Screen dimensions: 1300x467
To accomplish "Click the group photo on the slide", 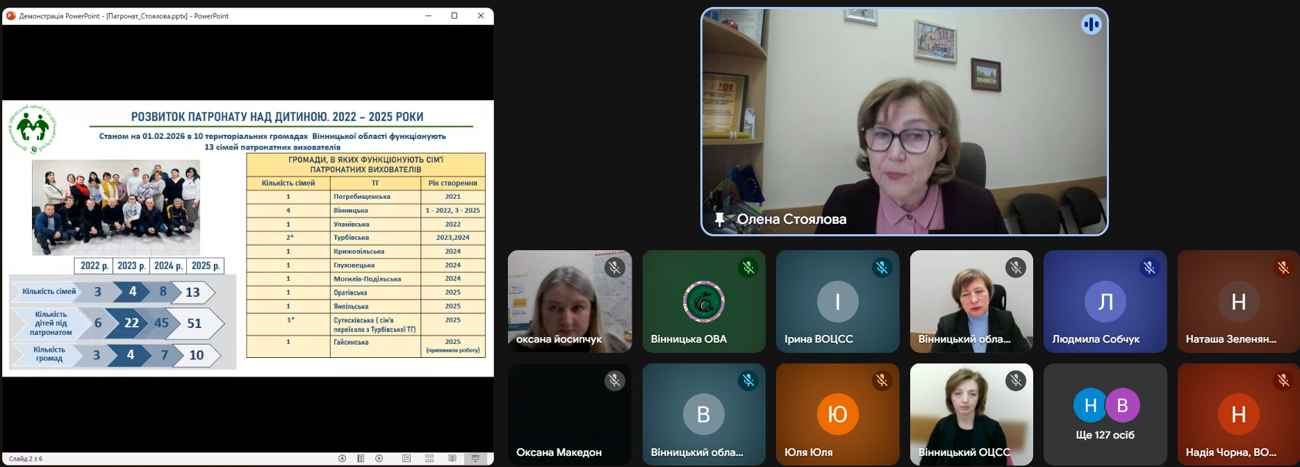I will click(x=116, y=207).
